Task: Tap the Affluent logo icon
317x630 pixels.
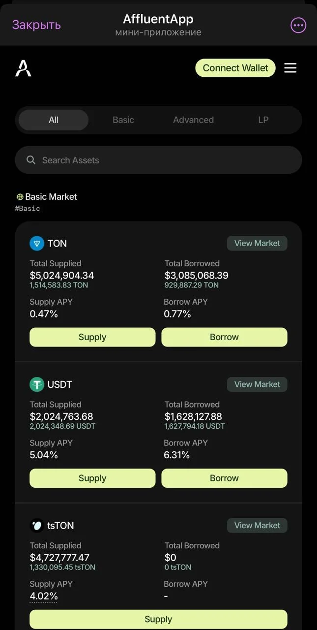Action: 23,68
